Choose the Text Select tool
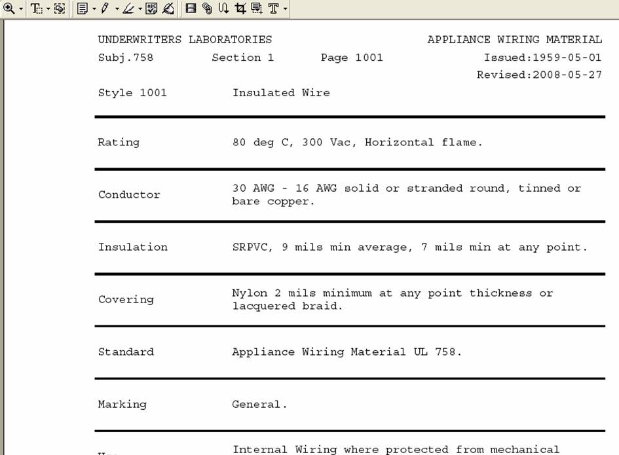 37,9
